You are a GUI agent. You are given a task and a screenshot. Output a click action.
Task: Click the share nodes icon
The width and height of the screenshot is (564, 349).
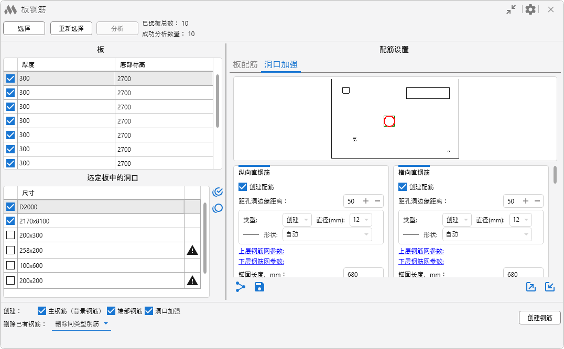241,287
